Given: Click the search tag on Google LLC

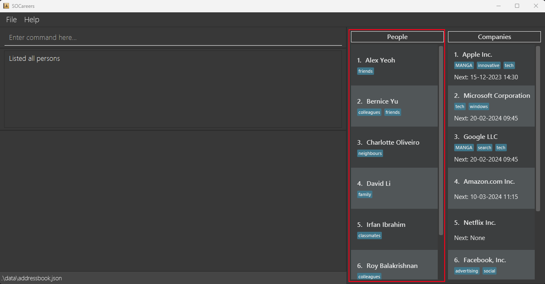Looking at the screenshot, I should tap(485, 148).
